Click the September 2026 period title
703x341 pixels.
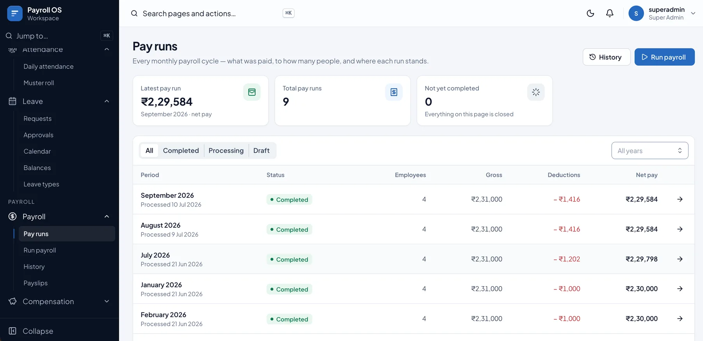[x=167, y=195]
